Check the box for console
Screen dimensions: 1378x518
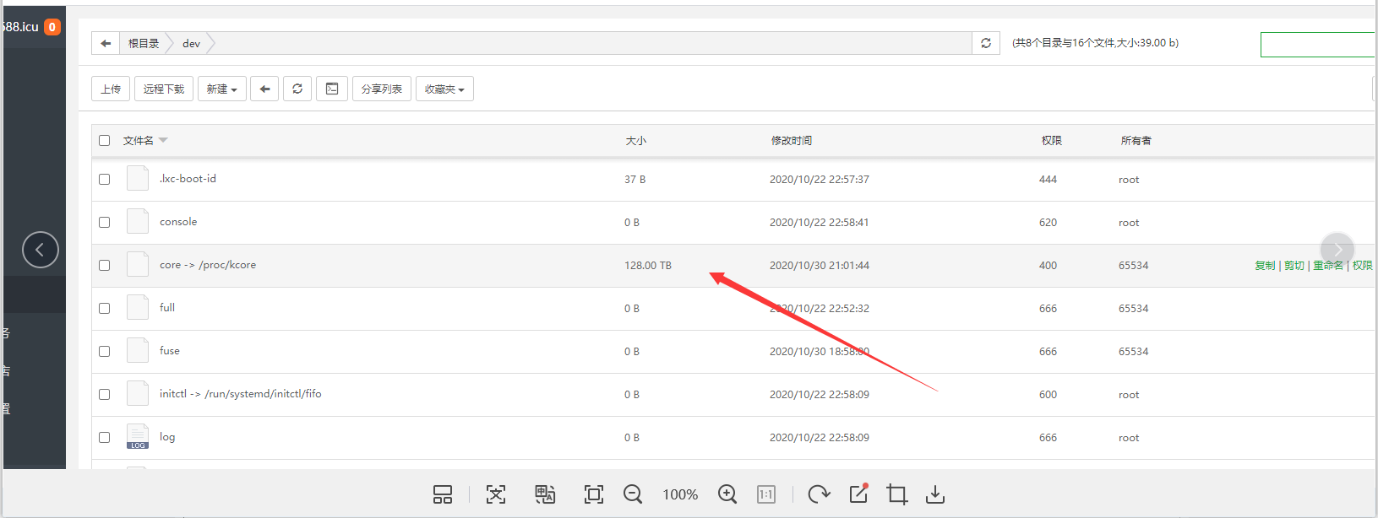point(105,223)
